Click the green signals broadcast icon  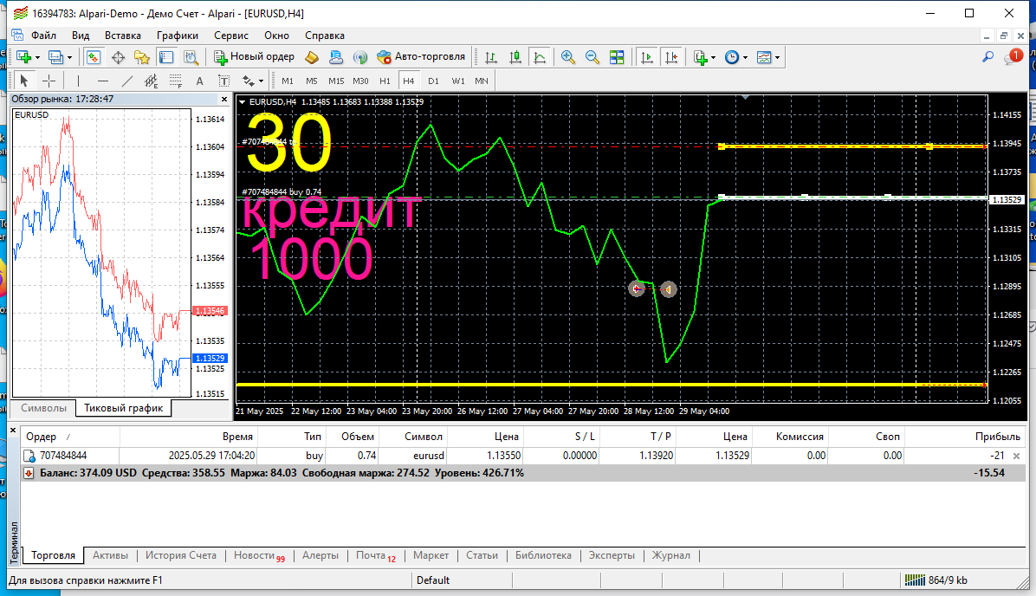pyautogui.click(x=360, y=57)
